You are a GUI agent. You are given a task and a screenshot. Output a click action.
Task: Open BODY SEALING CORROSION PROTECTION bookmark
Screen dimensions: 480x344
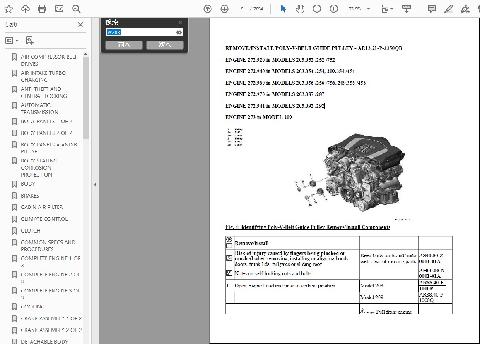(x=39, y=167)
